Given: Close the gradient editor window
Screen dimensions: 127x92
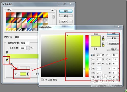Looking at the screenshot, I should point(71,4).
